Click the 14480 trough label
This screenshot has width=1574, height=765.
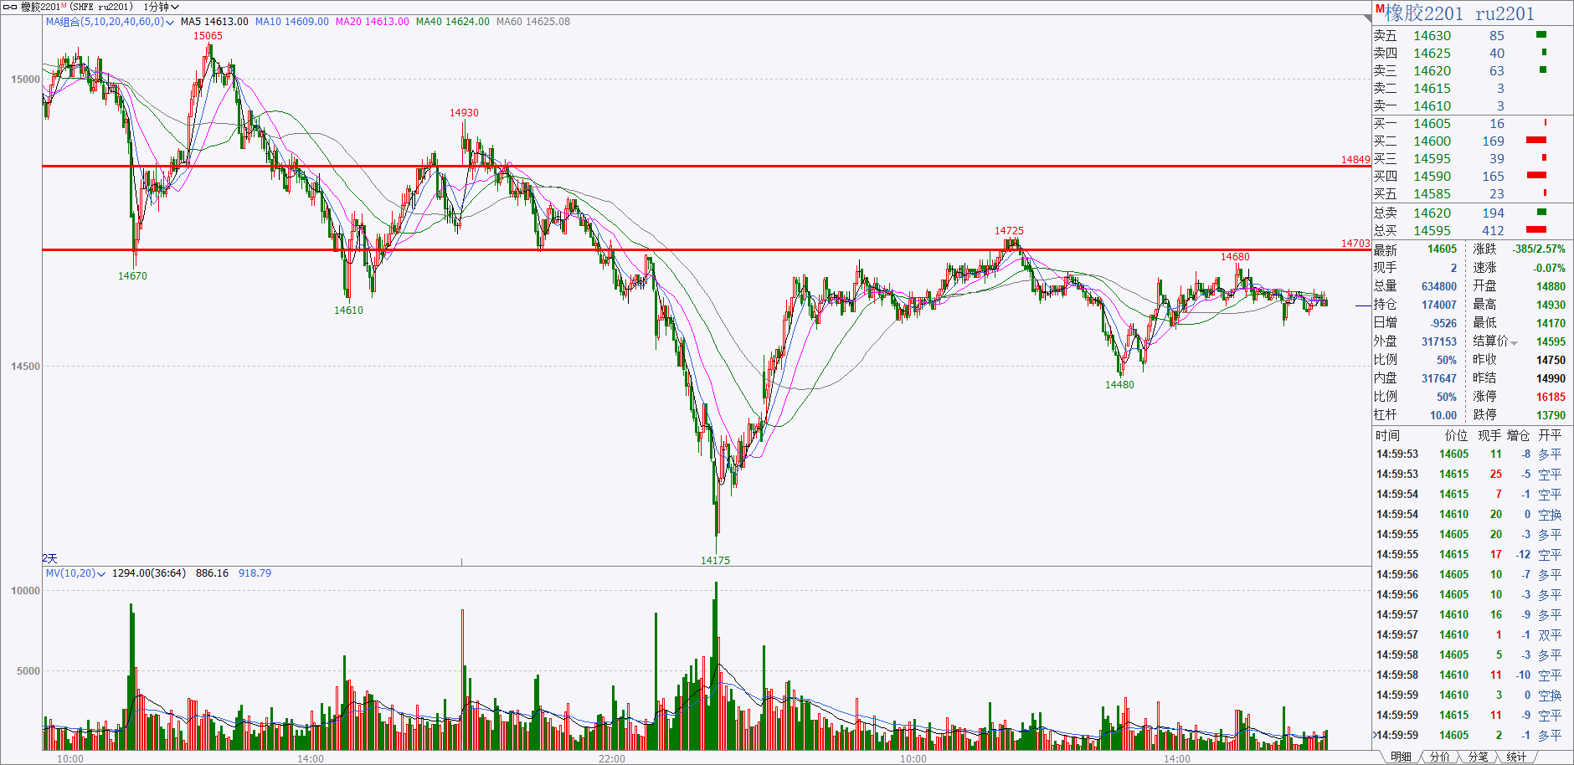coord(1119,385)
